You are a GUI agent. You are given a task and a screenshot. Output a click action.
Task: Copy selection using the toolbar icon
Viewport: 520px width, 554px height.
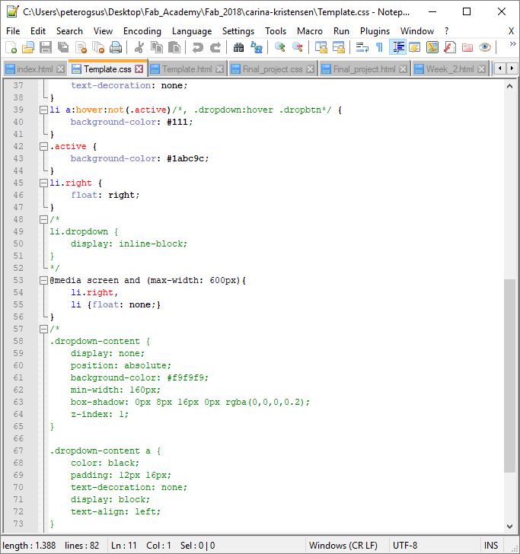coord(157,47)
